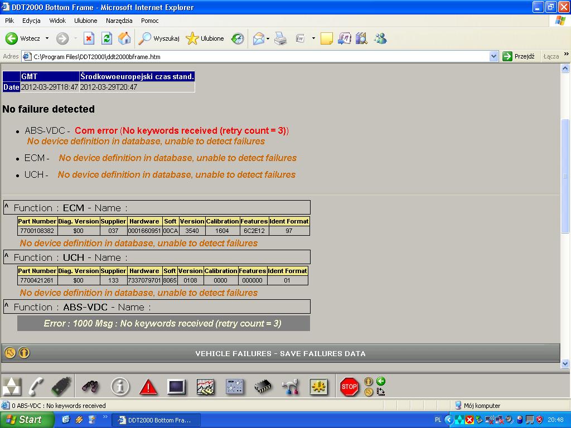Image resolution: width=571 pixels, height=428 pixels.
Task: Click the Word edit icon in toolbar
Action: click(300, 38)
